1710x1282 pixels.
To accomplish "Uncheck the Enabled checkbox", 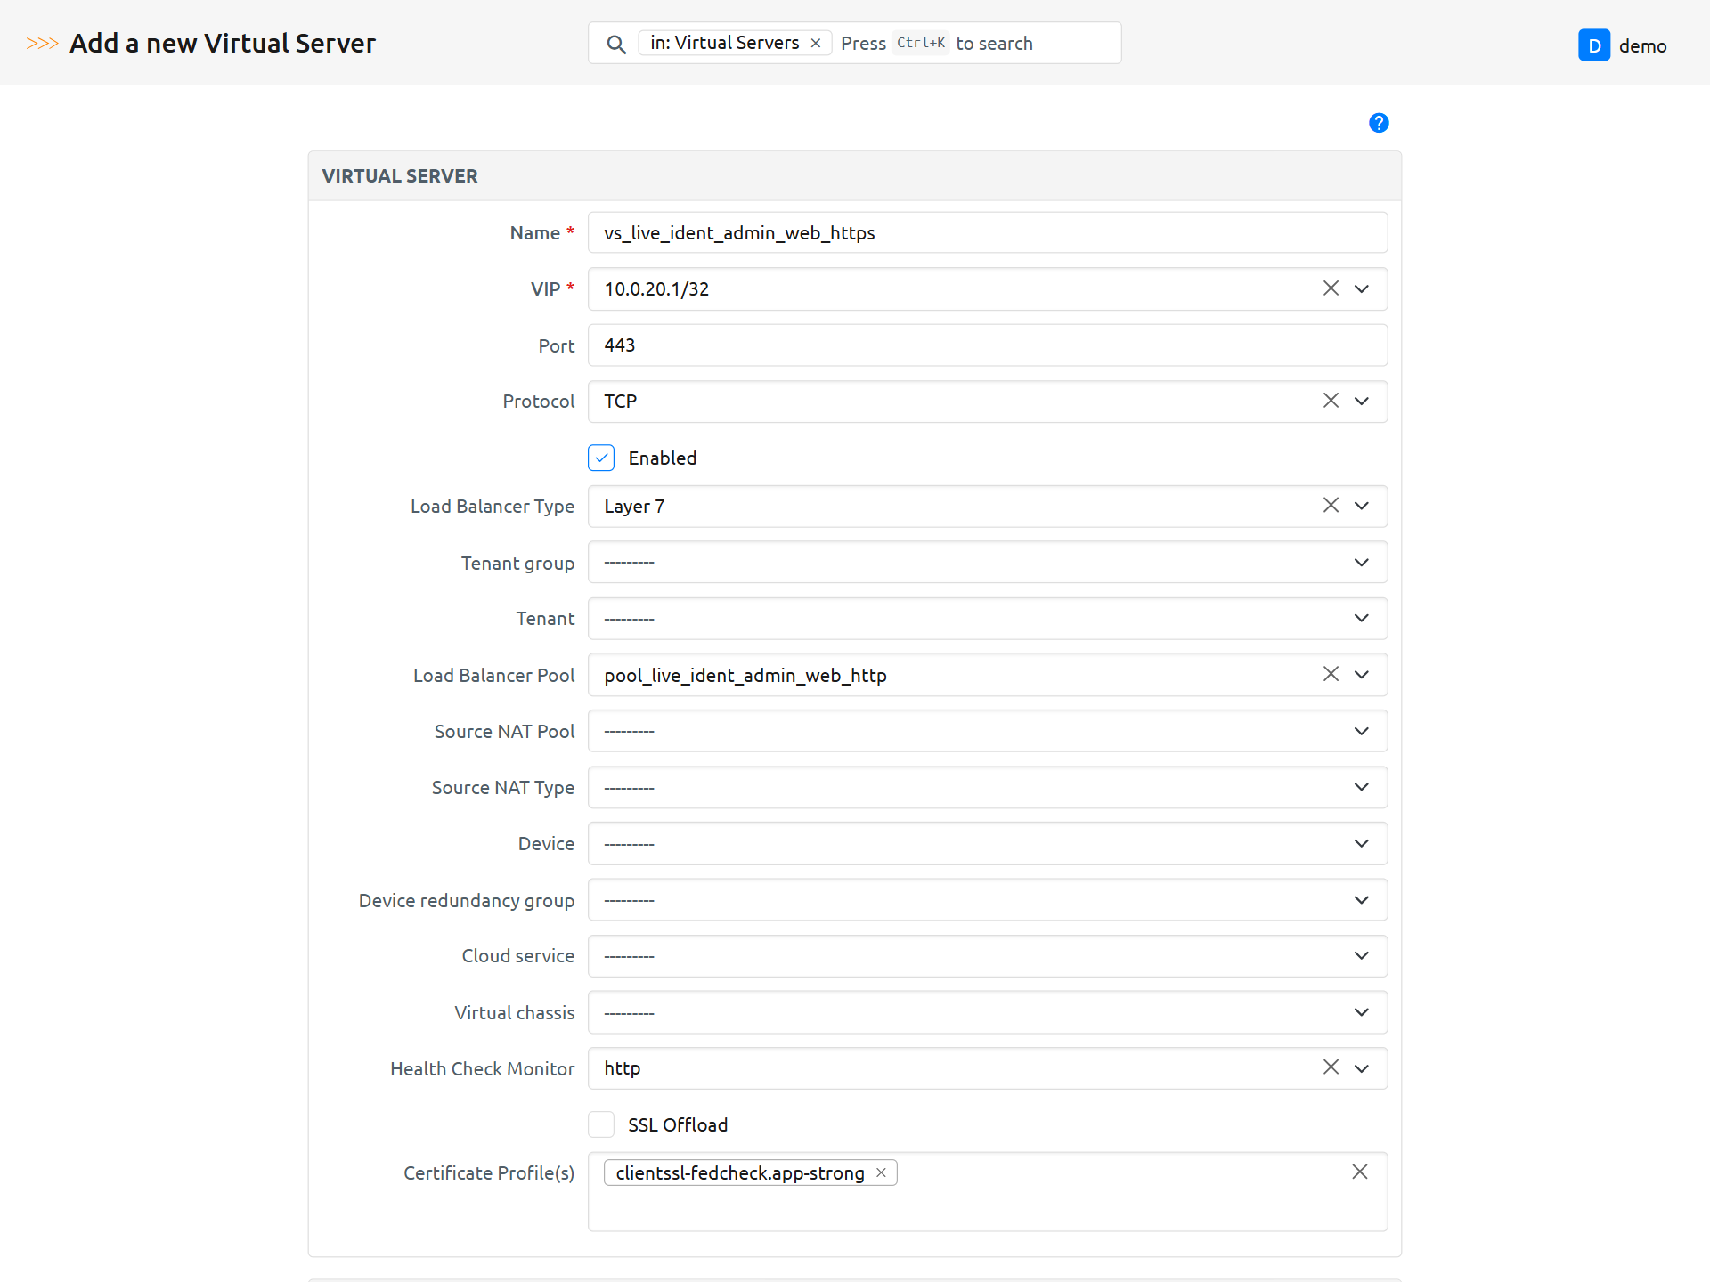I will (x=601, y=458).
